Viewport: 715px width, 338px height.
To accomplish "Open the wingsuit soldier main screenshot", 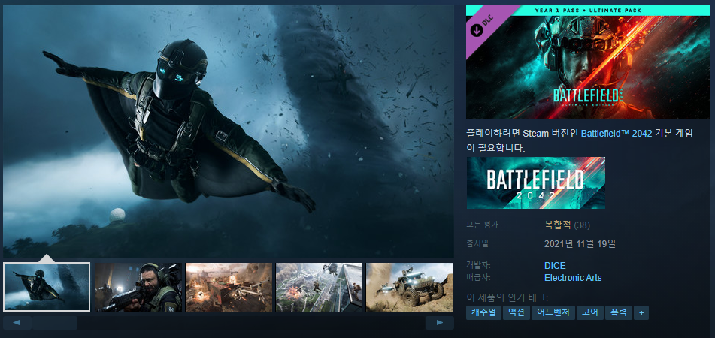I will tap(229, 131).
